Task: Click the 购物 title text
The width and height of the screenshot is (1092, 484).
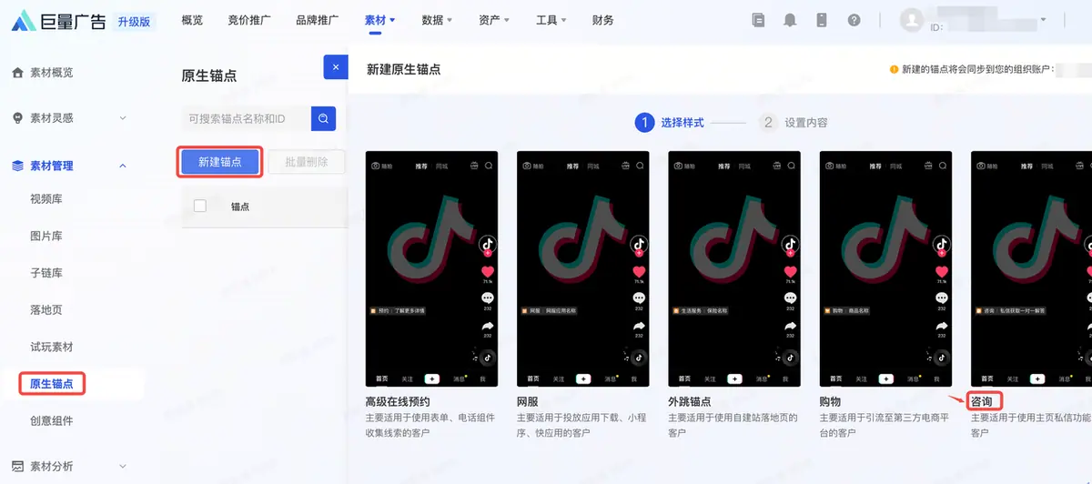Action: [830, 401]
